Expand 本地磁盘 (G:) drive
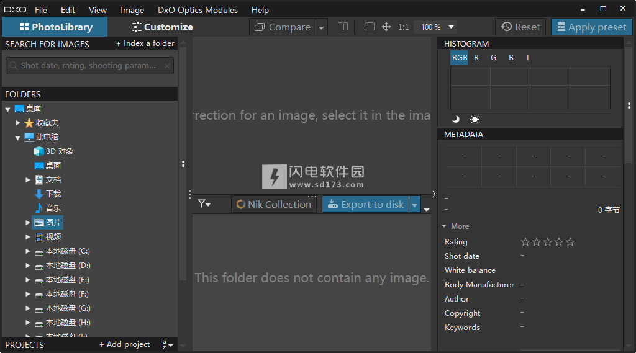636x353 pixels. [x=27, y=308]
